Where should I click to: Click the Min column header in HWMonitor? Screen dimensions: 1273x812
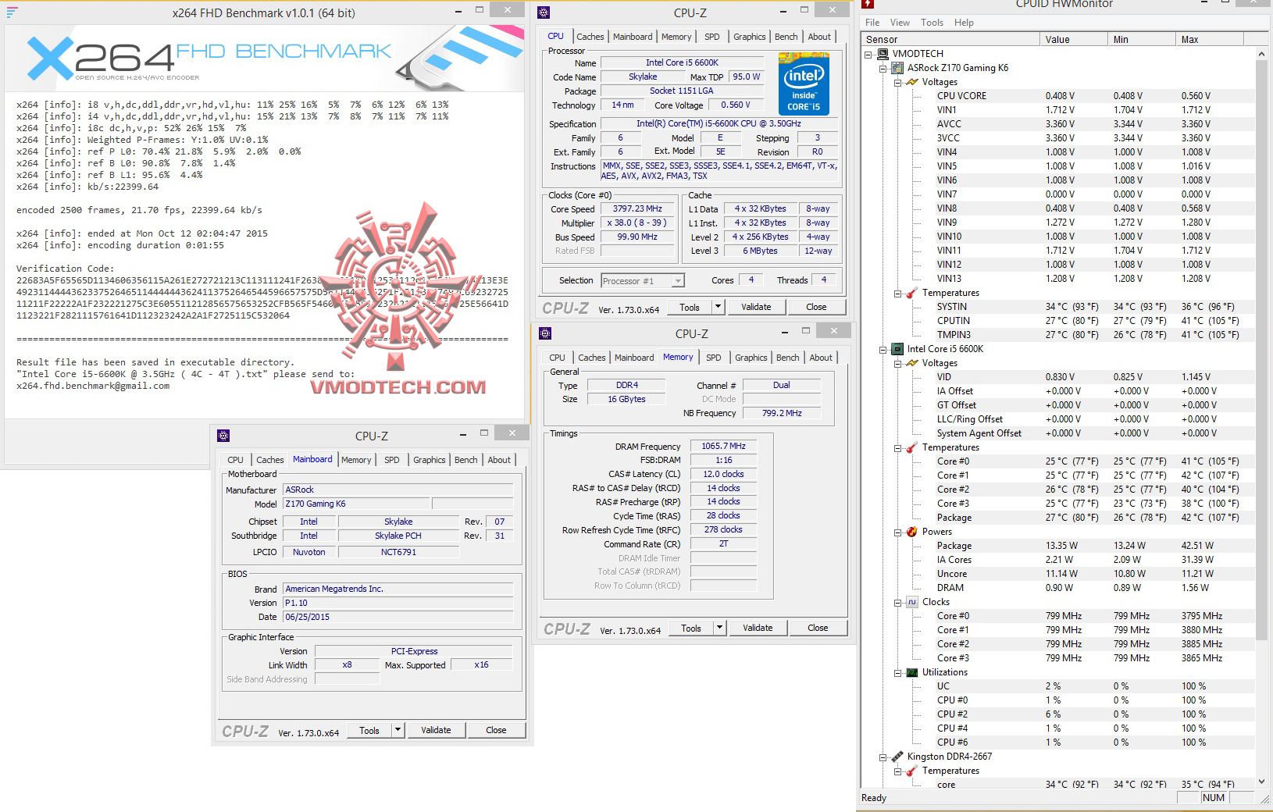pyautogui.click(x=1143, y=40)
